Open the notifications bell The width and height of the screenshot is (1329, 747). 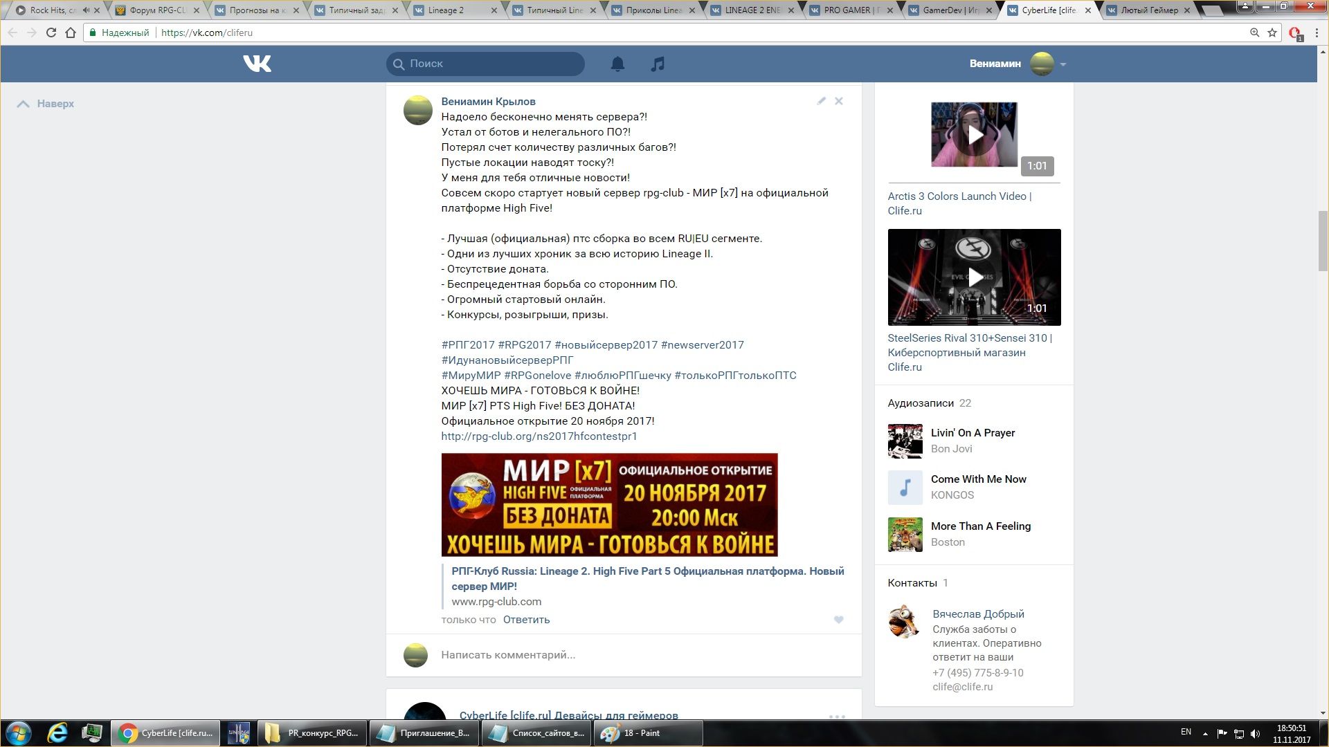point(617,64)
